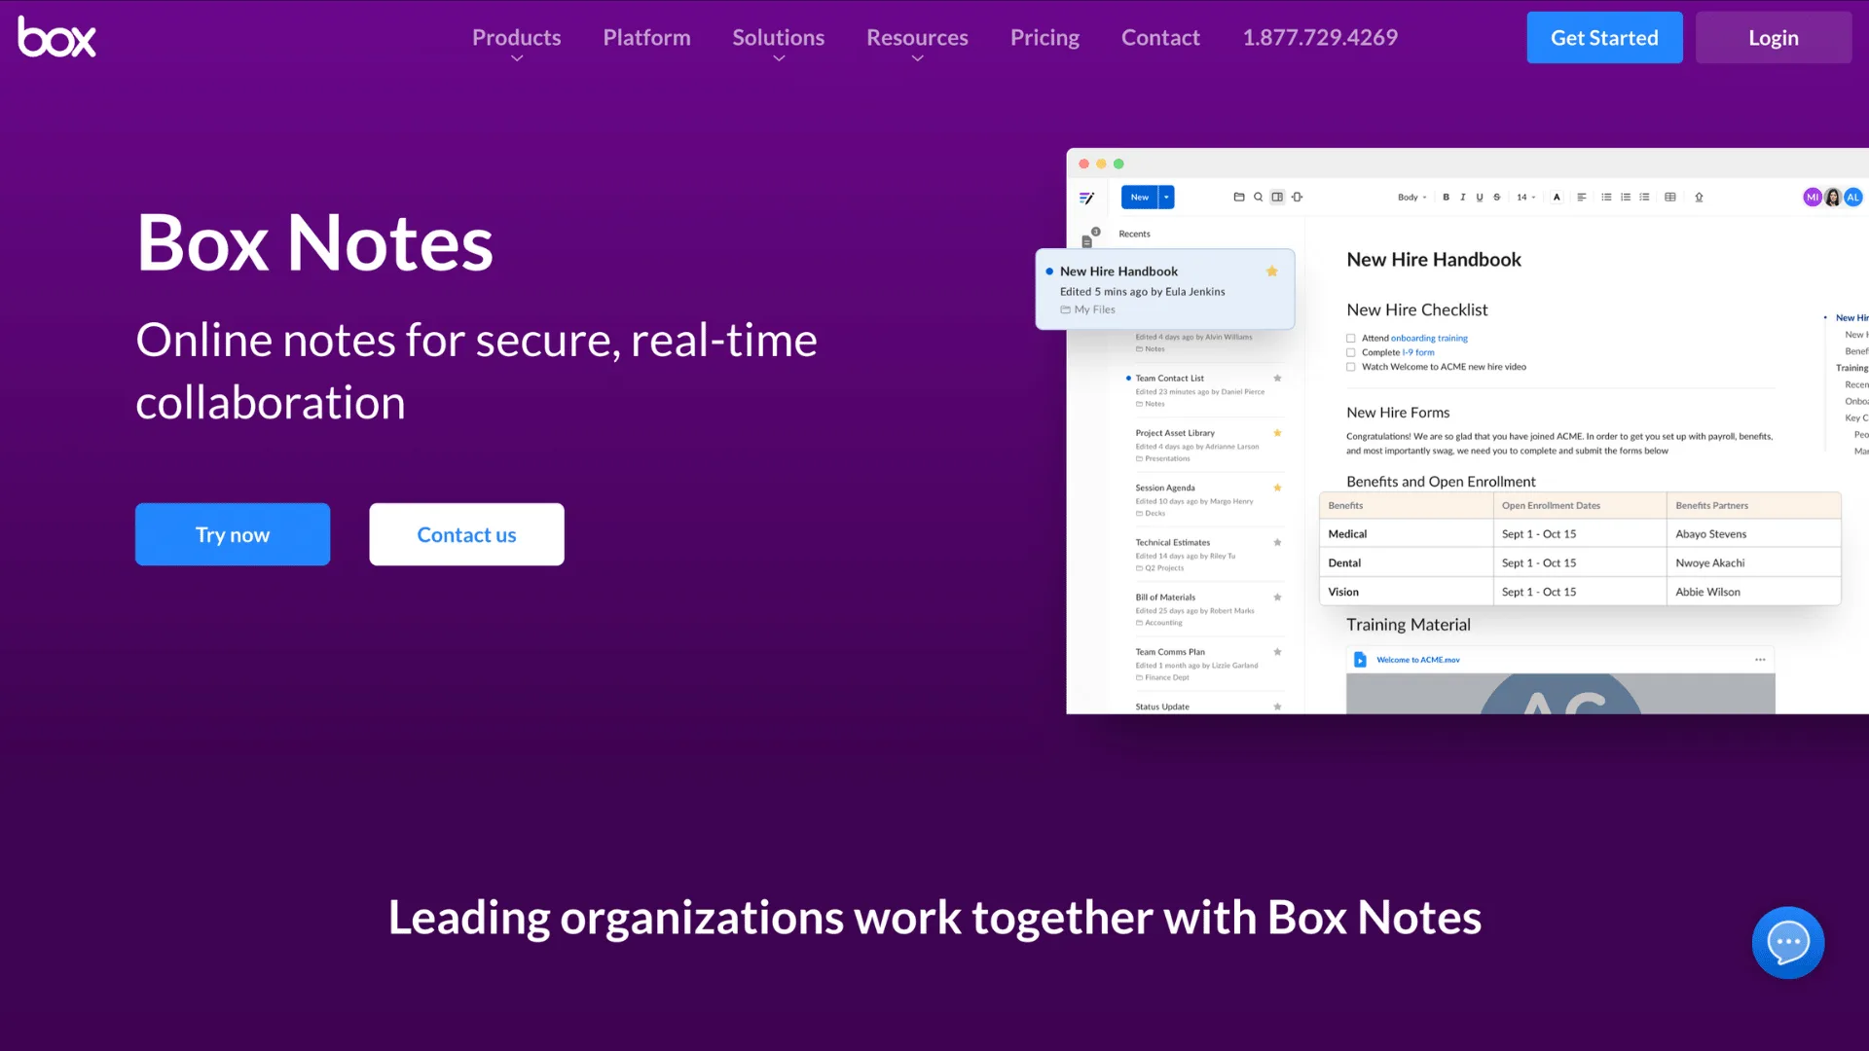Viewport: 1869px width, 1051px height.
Task: Toggle the star on Technical Estimates
Action: 1277,543
